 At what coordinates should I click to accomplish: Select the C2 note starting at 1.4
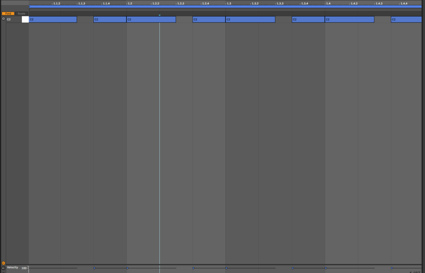pos(349,19)
